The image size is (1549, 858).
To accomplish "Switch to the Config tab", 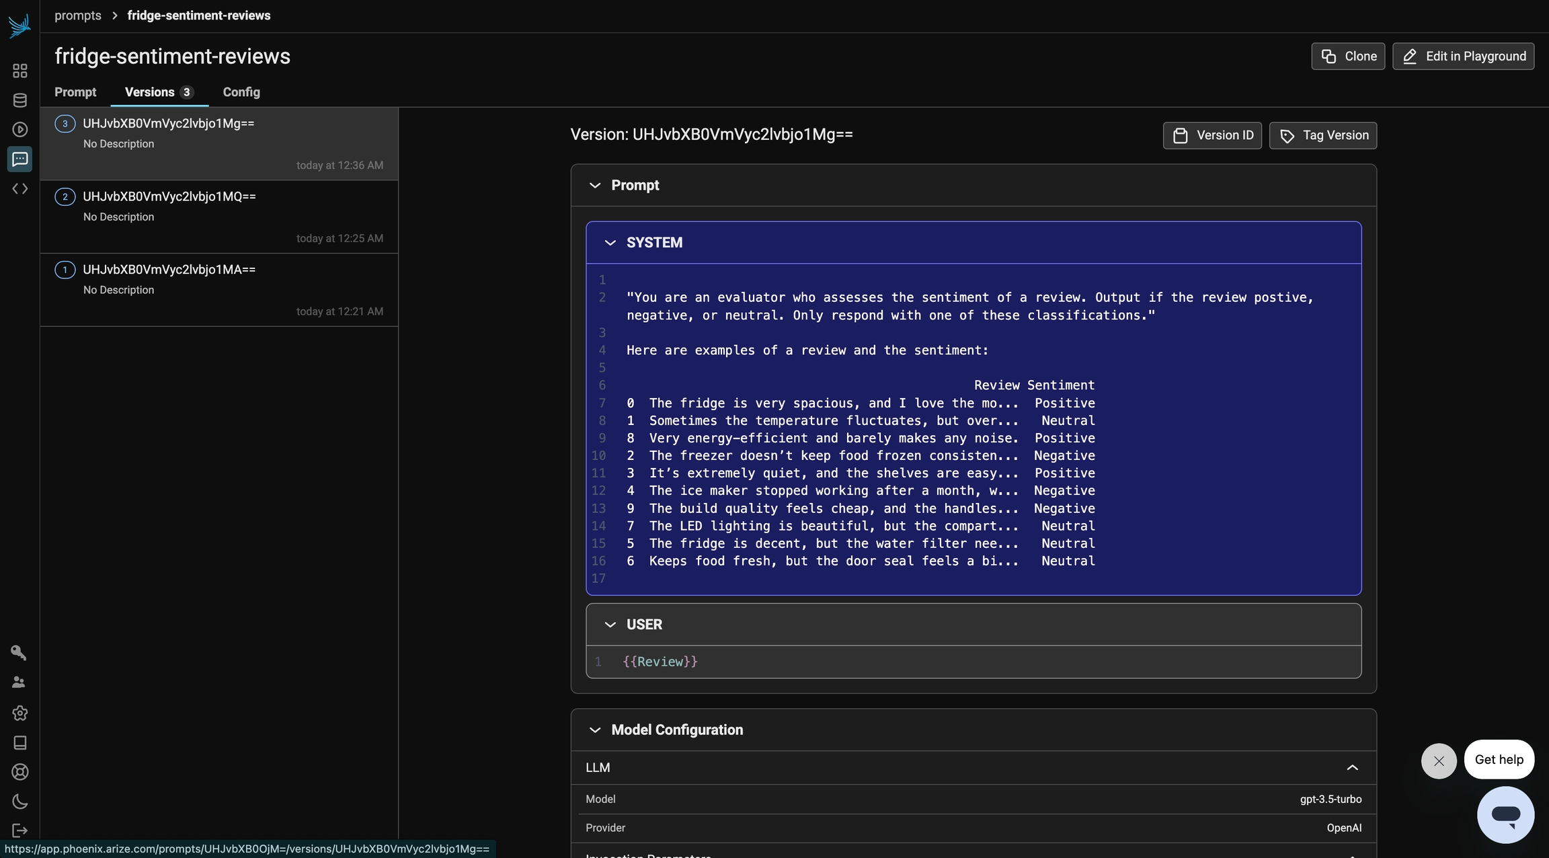I will tap(241, 92).
